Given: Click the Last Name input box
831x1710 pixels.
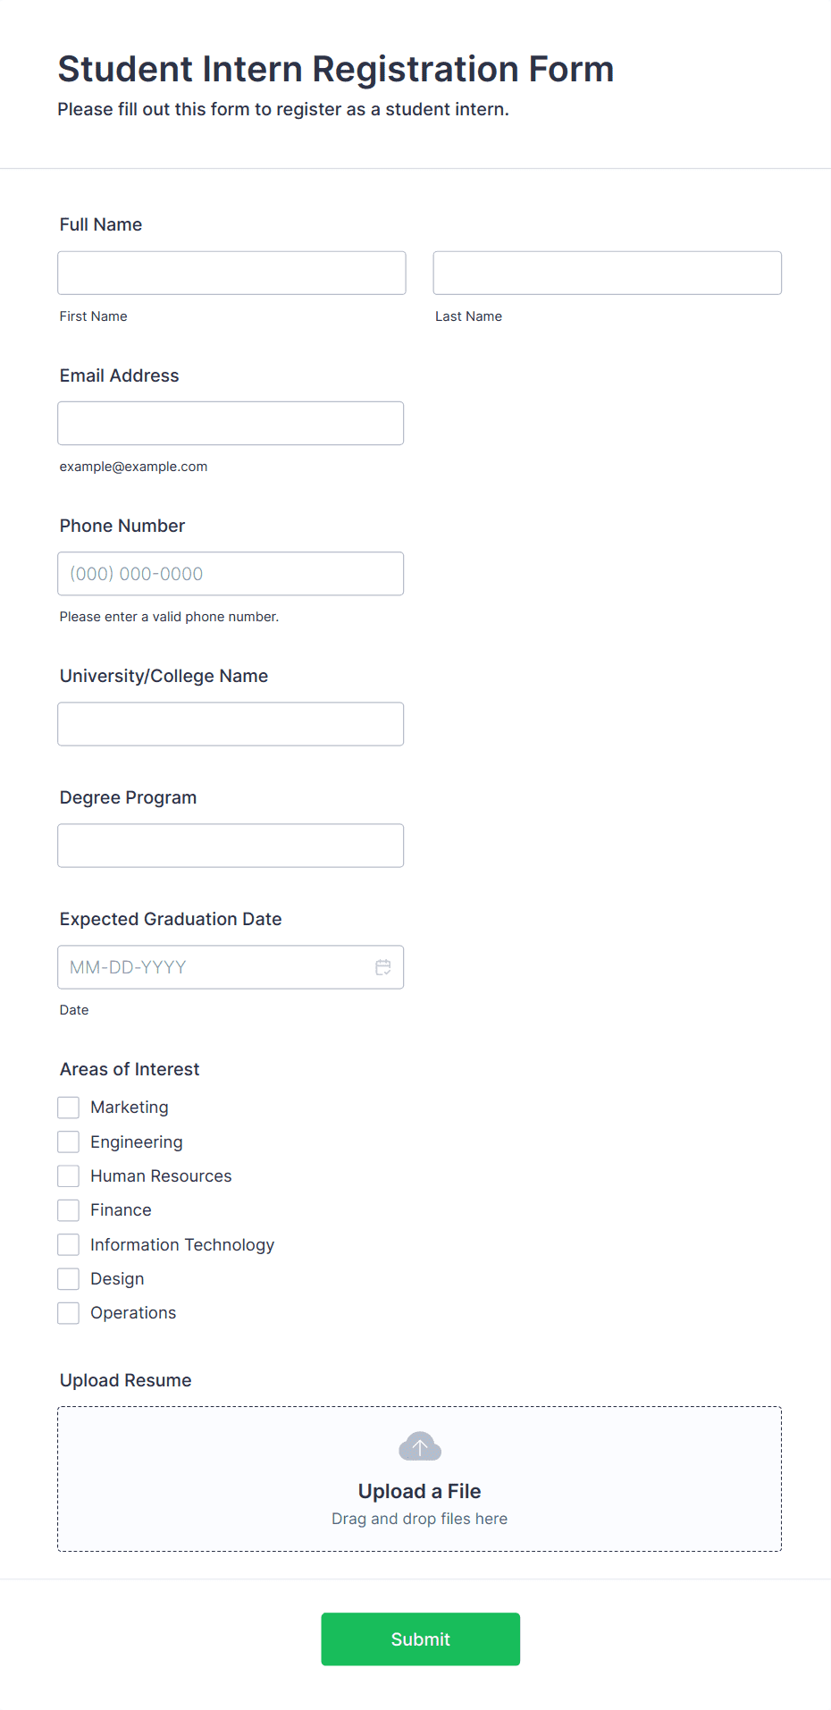Looking at the screenshot, I should pos(607,273).
